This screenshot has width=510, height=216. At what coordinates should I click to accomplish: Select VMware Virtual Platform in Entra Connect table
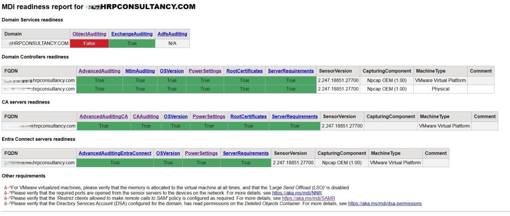(395, 162)
